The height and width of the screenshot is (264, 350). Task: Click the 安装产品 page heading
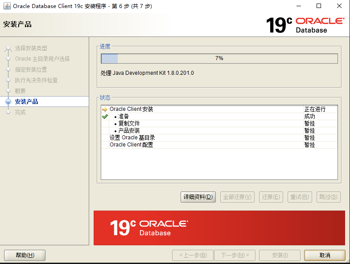17,24
